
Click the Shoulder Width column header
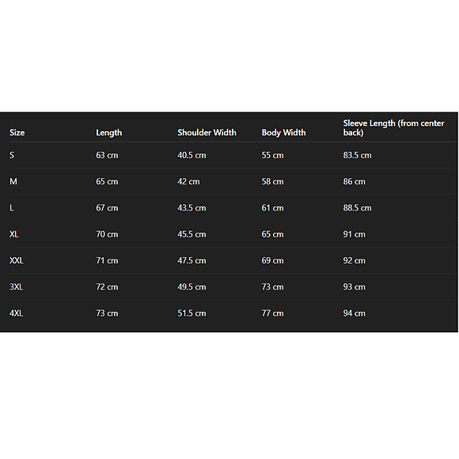207,133
